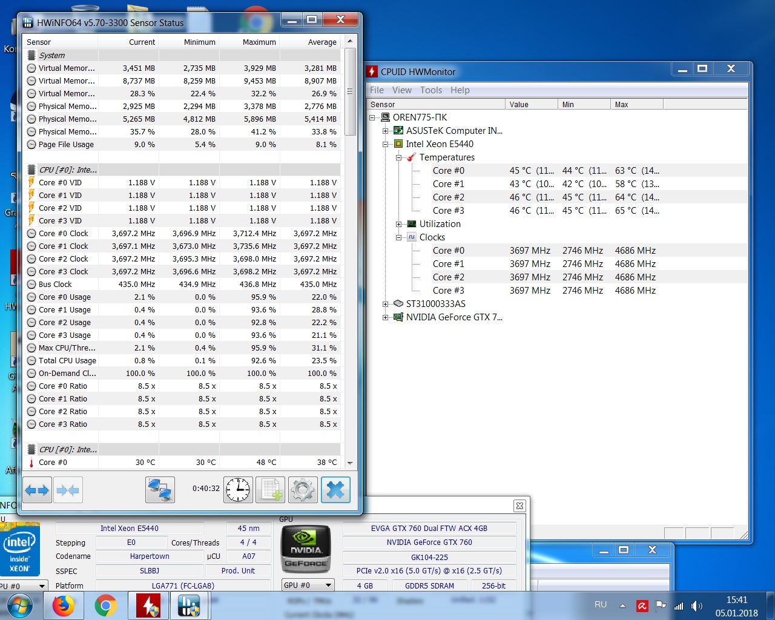Open the Action Center flag tray icon
Viewport: 775px width, 620px height.
pos(661,606)
